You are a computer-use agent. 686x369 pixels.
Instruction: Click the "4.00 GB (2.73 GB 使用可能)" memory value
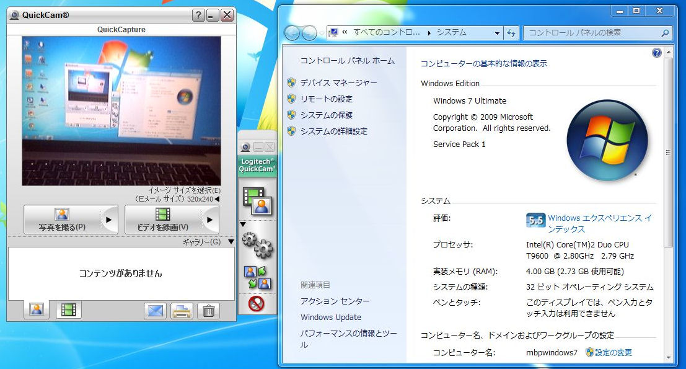pos(575,272)
